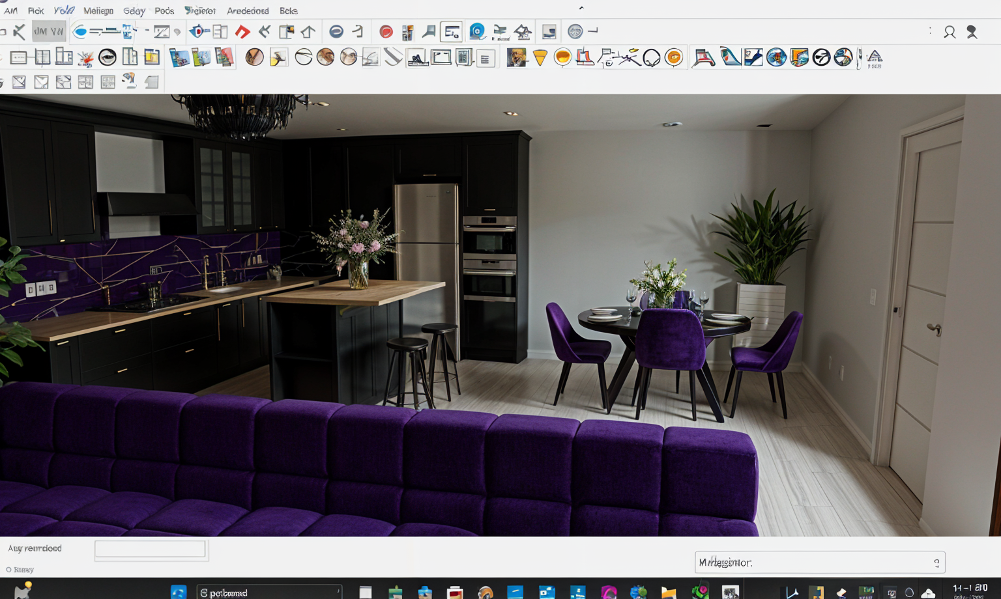This screenshot has width=1001, height=599.
Task: Click the up-arrow house icon
Action: pos(308,31)
